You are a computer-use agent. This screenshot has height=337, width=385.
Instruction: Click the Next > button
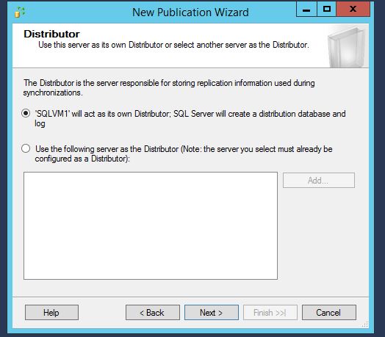coord(212,313)
